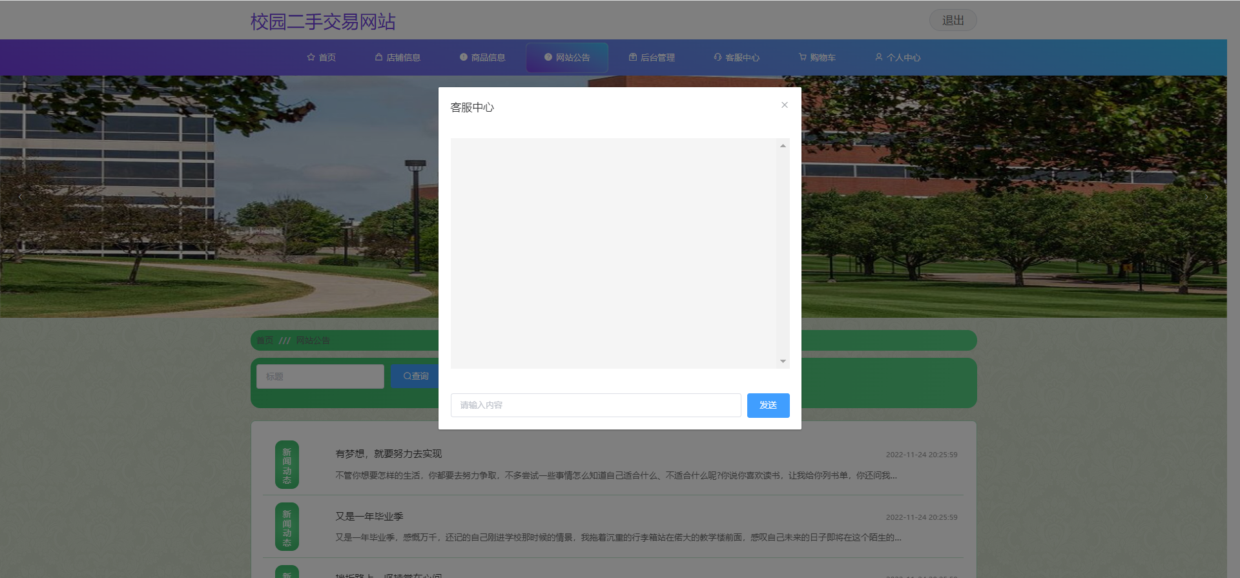Click the description starting 又是一年毕业季，感慨万千

pos(618,537)
